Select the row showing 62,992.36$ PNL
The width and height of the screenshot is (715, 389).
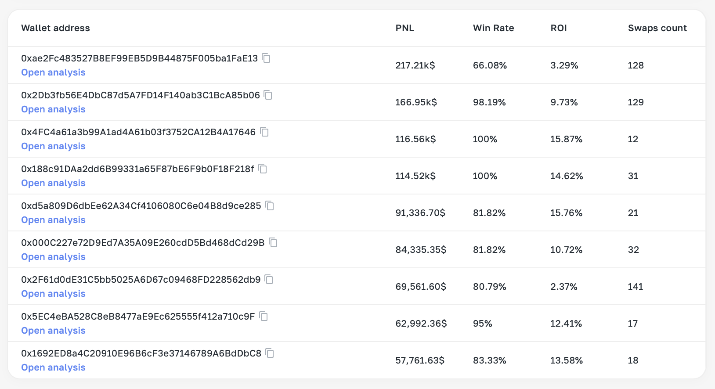(x=351, y=323)
